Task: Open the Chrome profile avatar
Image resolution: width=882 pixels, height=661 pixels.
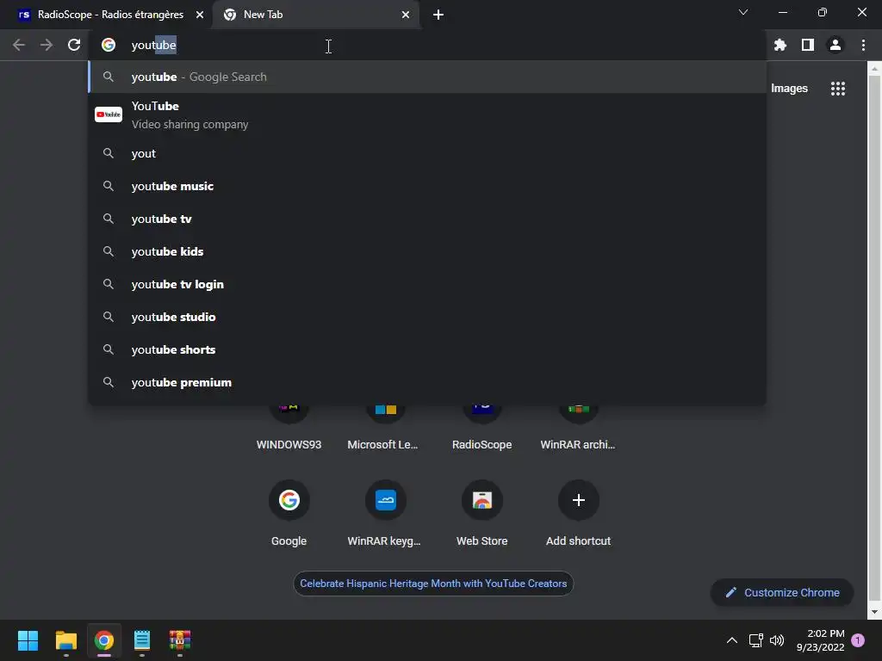Action: click(x=835, y=45)
